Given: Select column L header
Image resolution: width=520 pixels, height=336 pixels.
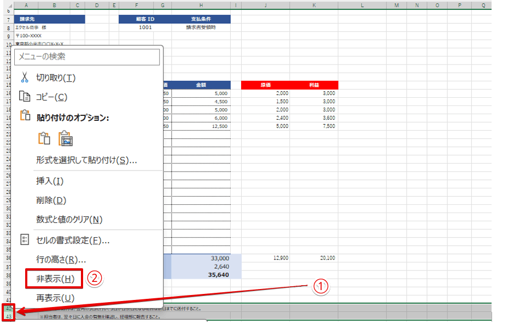Looking at the screenshot, I should (362, 5).
